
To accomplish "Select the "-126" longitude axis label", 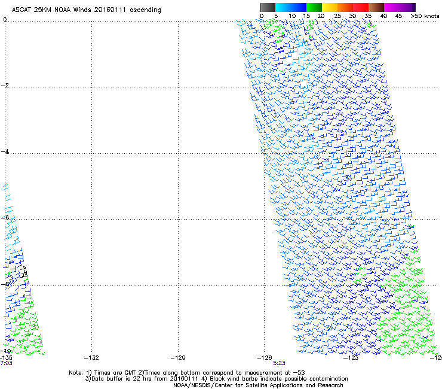I will (x=265, y=358).
